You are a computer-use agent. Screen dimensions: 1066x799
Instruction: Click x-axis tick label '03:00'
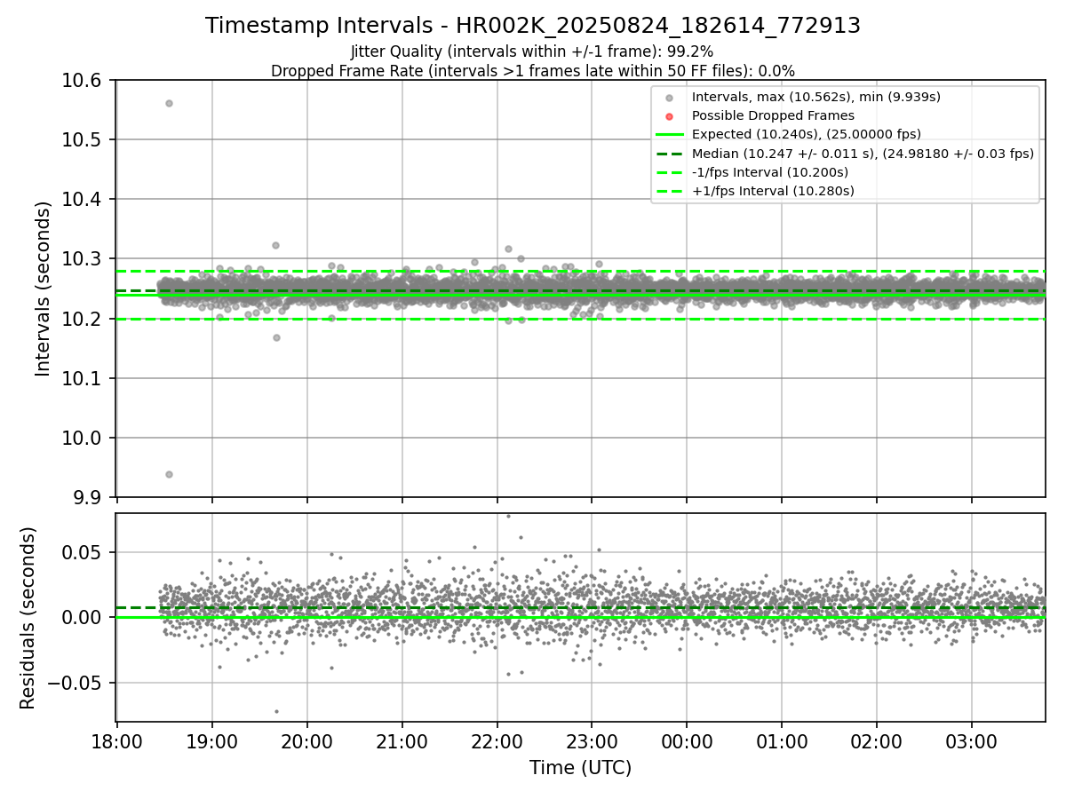pyautogui.click(x=971, y=740)
